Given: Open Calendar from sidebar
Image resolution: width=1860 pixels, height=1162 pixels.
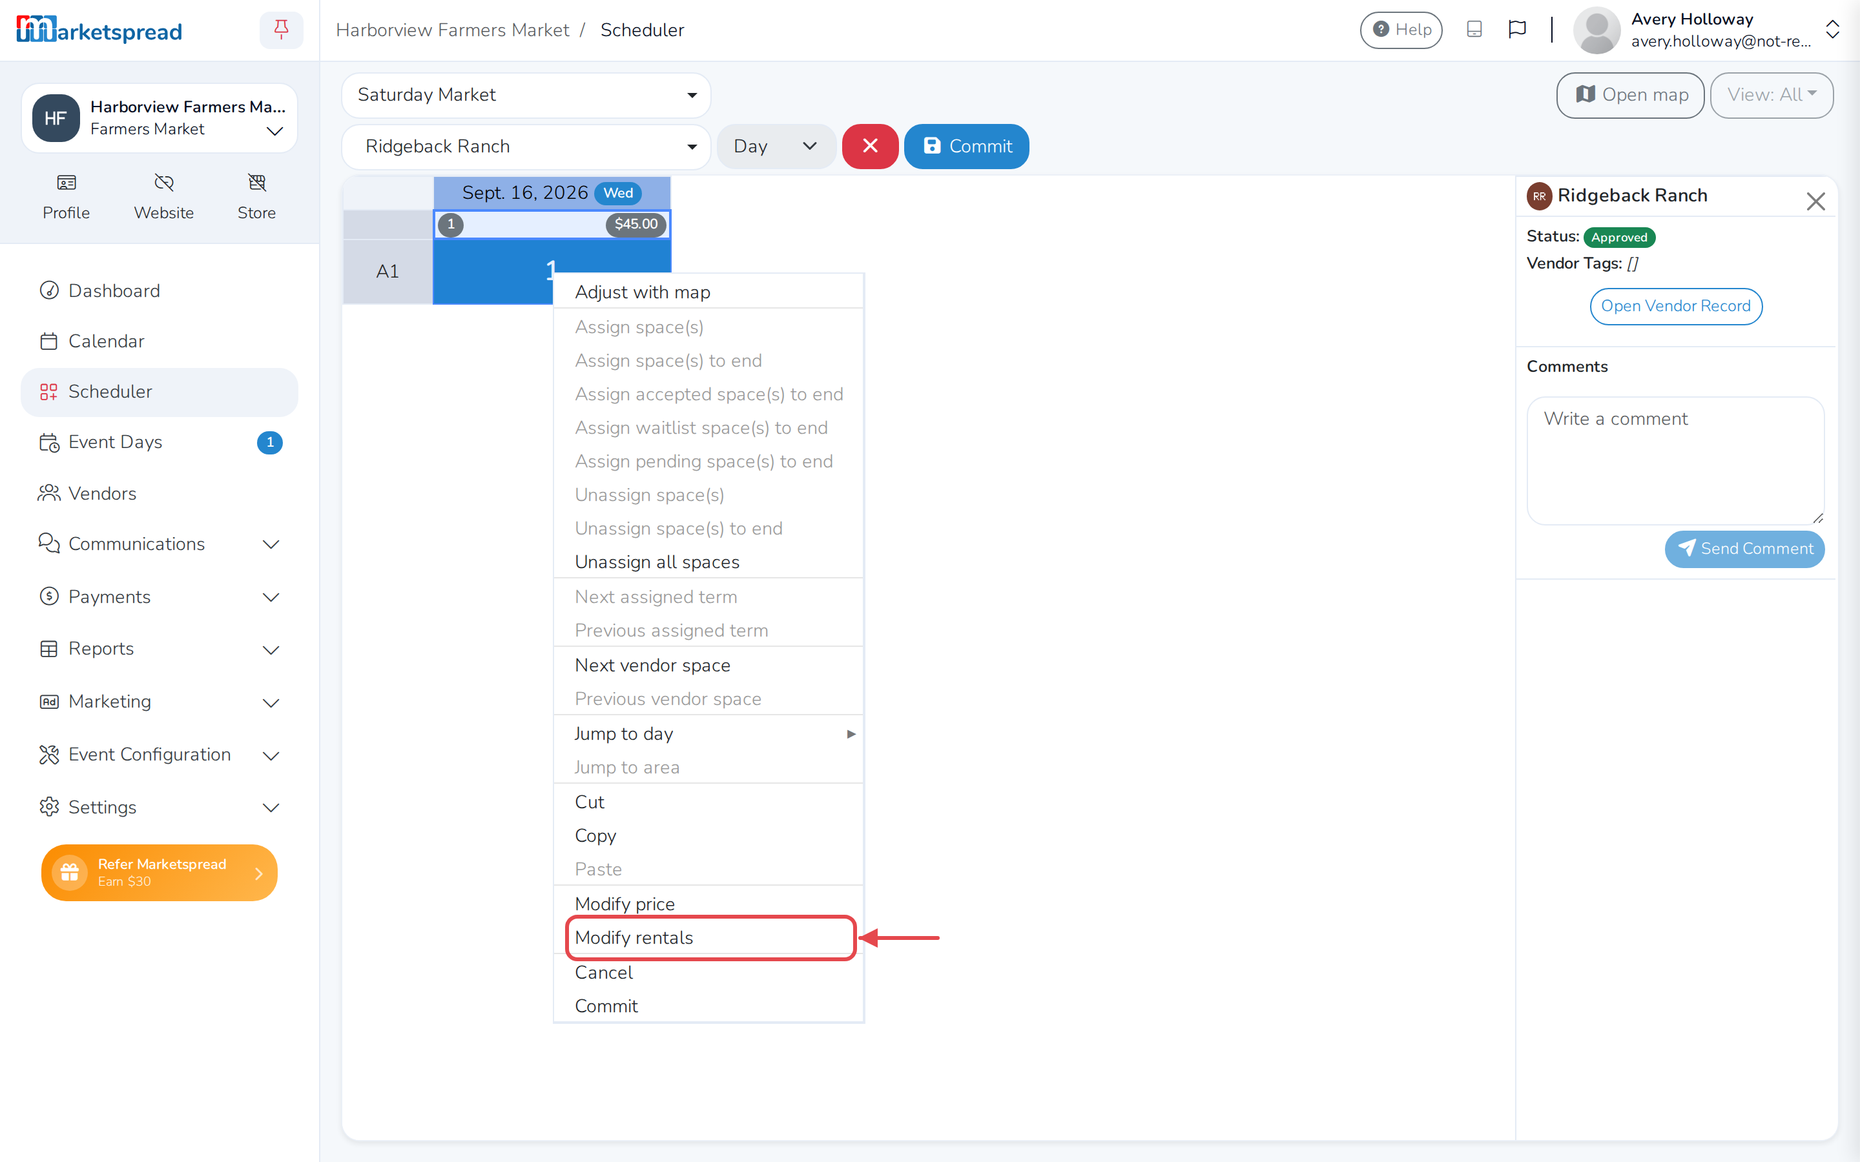Looking at the screenshot, I should 159,341.
